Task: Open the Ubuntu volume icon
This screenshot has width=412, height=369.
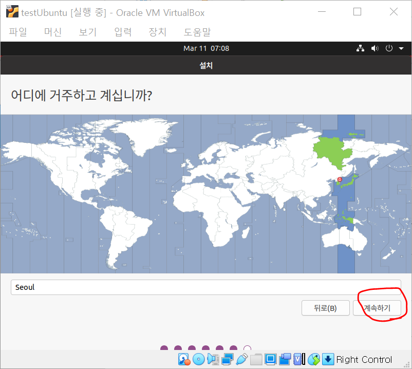Action: point(374,48)
